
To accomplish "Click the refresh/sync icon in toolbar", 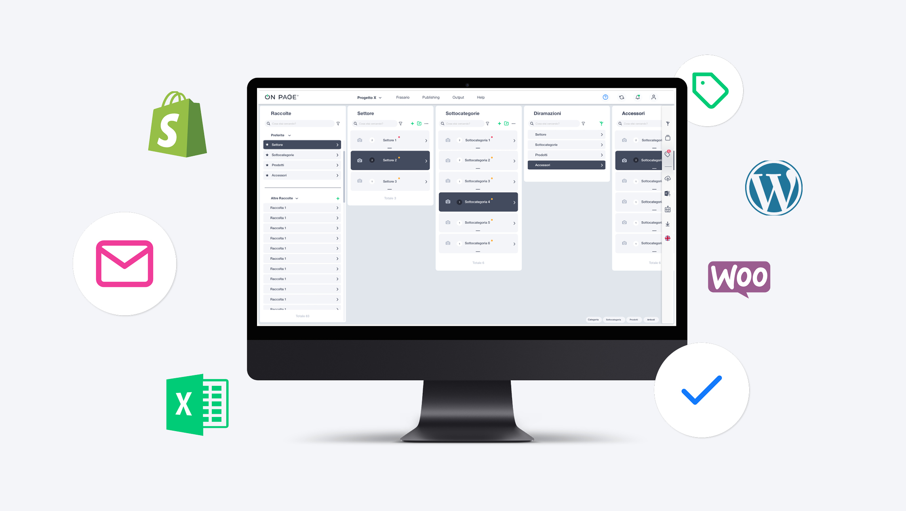I will click(x=621, y=97).
